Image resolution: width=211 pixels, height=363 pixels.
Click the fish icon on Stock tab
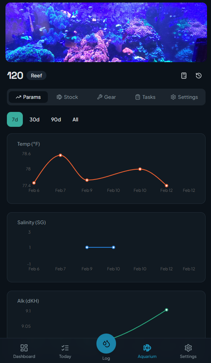tap(59, 97)
